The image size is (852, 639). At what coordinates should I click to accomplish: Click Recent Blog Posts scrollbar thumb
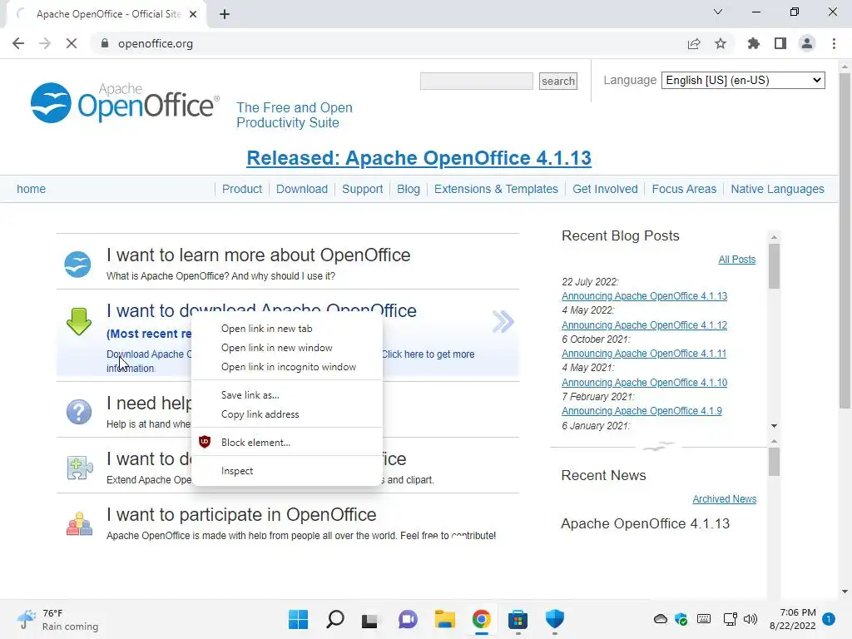click(775, 266)
